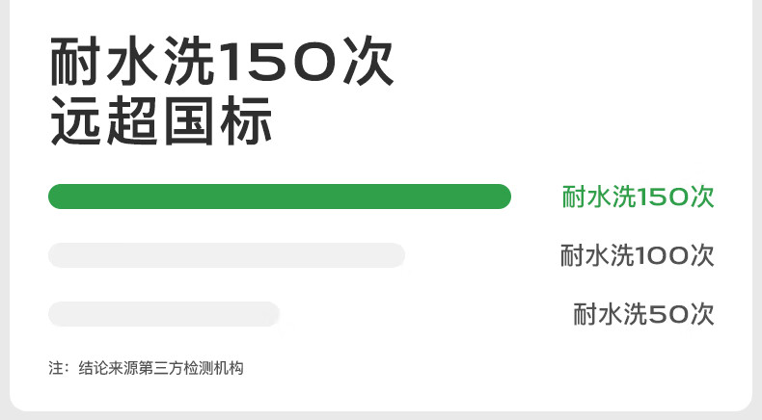Screen dimensions: 762x420
Task: Click the 远超国标 heading line
Action: click(161, 121)
